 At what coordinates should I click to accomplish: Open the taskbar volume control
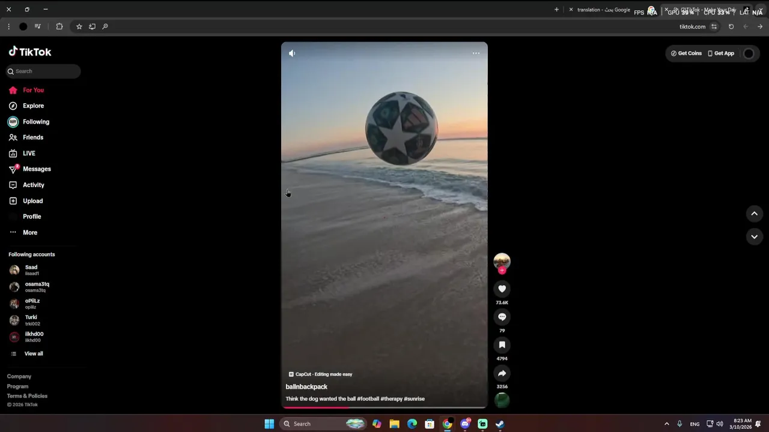point(720,424)
